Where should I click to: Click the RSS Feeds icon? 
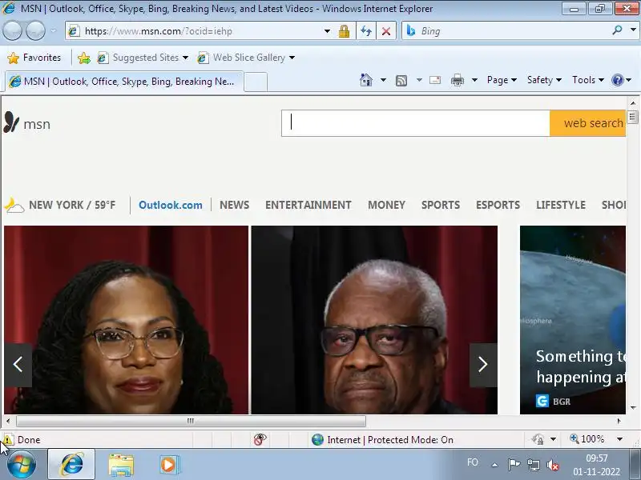(x=401, y=81)
